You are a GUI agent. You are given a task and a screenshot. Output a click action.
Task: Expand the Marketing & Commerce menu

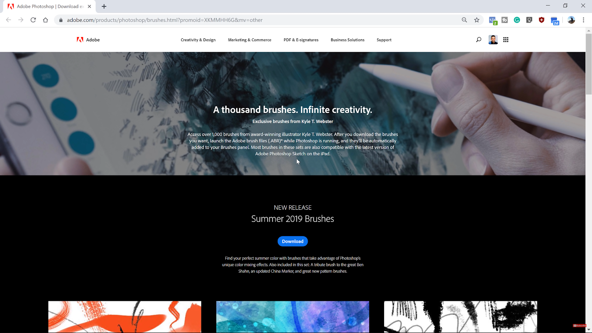(249, 40)
